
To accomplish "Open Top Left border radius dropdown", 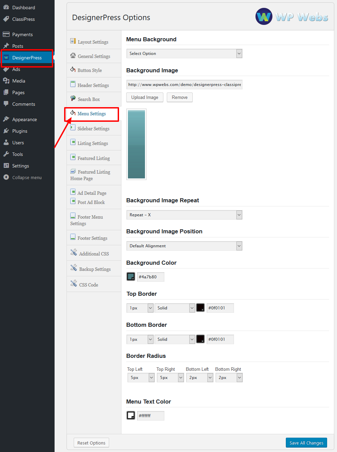I will (x=141, y=378).
